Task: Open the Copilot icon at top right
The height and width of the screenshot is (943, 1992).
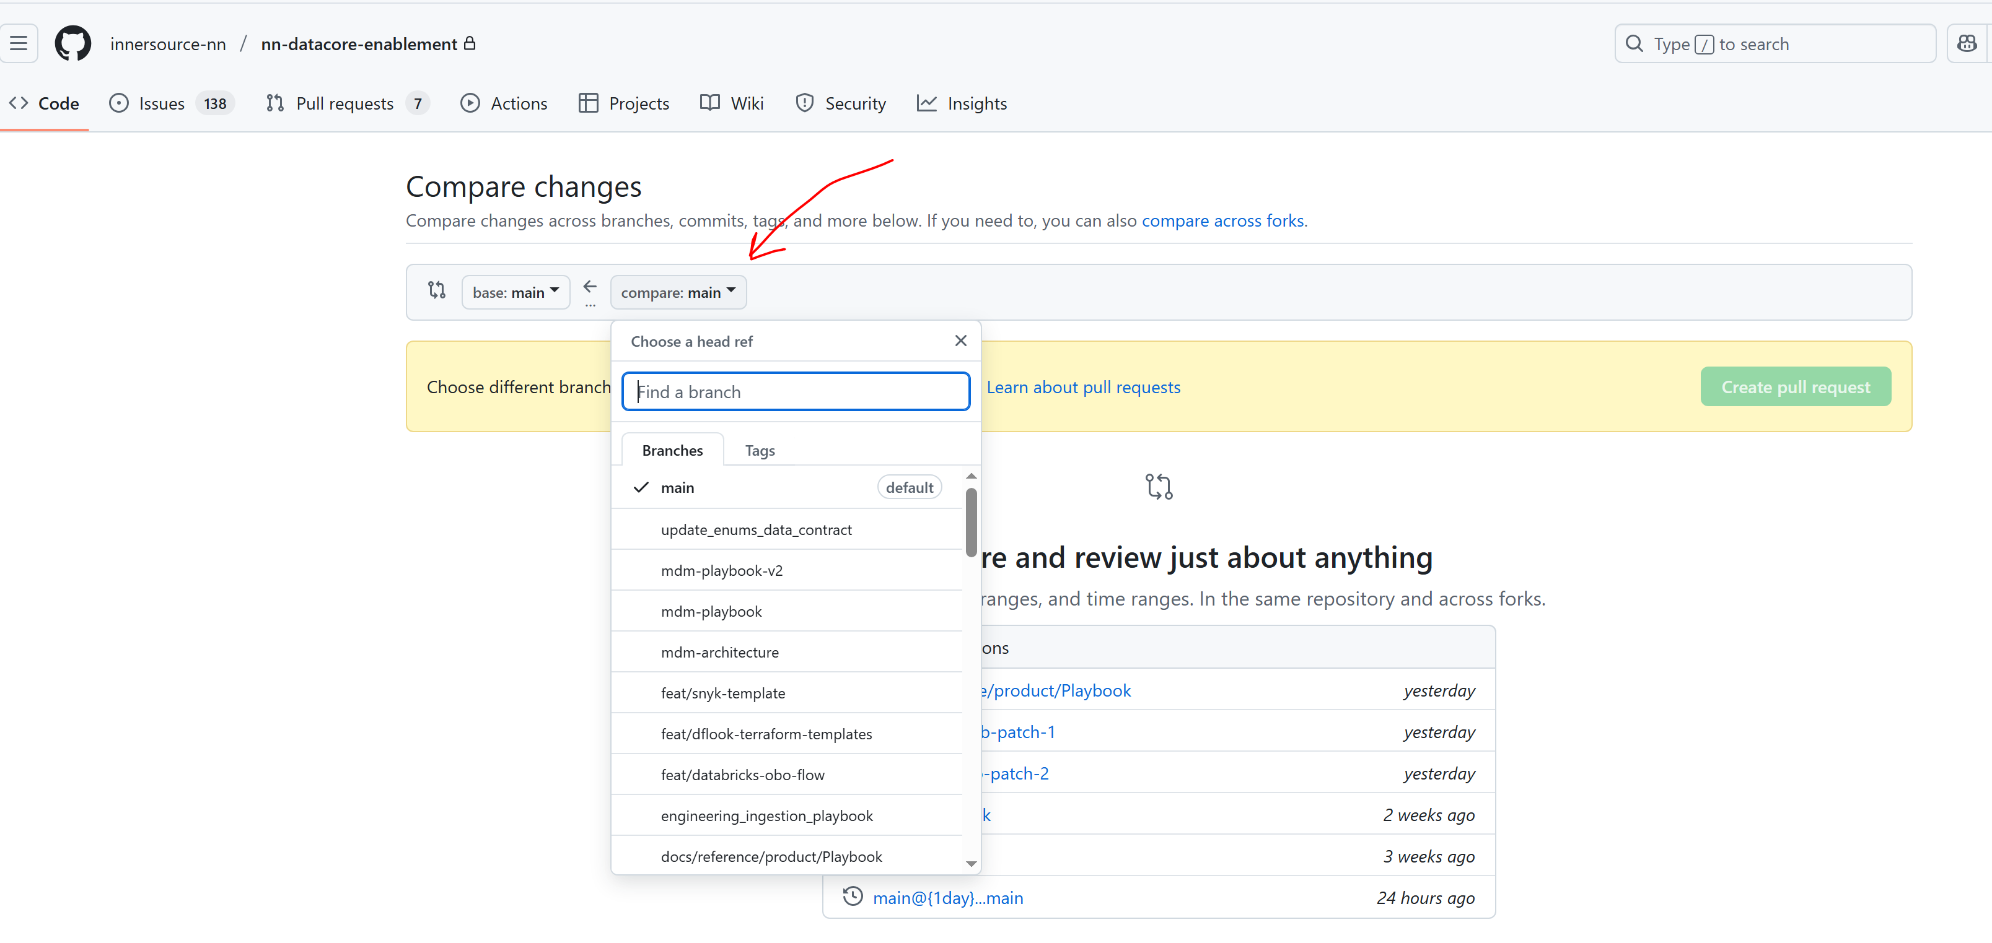Action: click(1967, 43)
